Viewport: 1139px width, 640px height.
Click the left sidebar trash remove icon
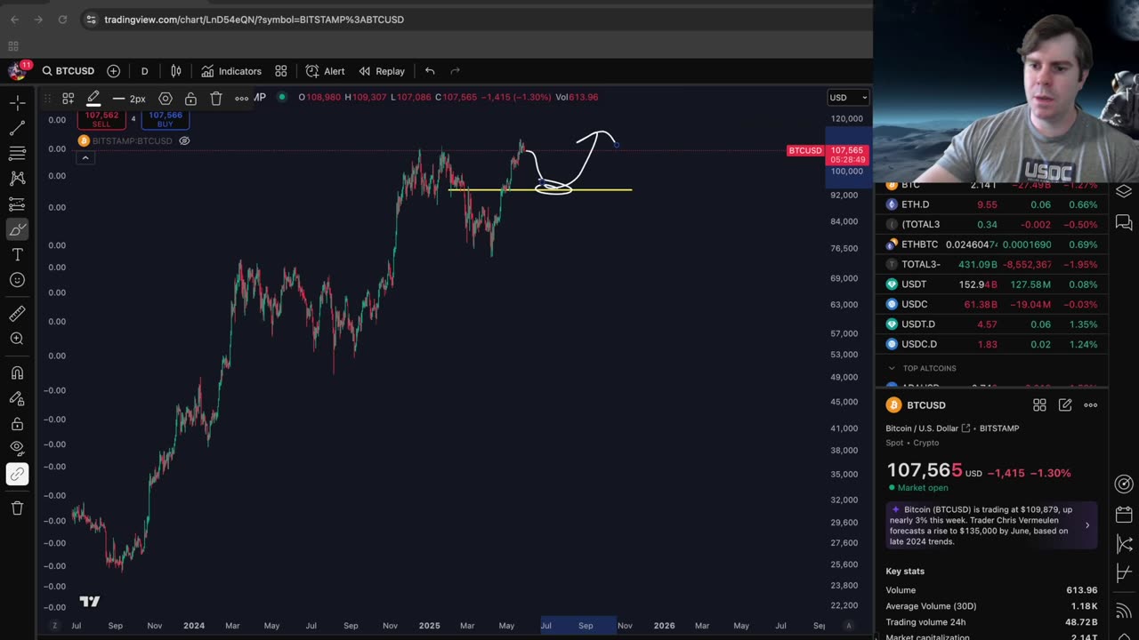coord(17,508)
